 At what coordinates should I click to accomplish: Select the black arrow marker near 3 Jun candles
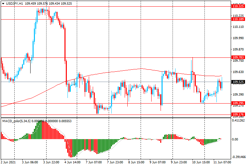point(30,66)
